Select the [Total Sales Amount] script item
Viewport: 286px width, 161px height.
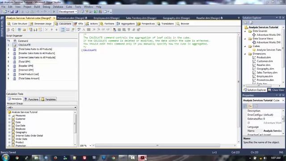tap(29, 79)
